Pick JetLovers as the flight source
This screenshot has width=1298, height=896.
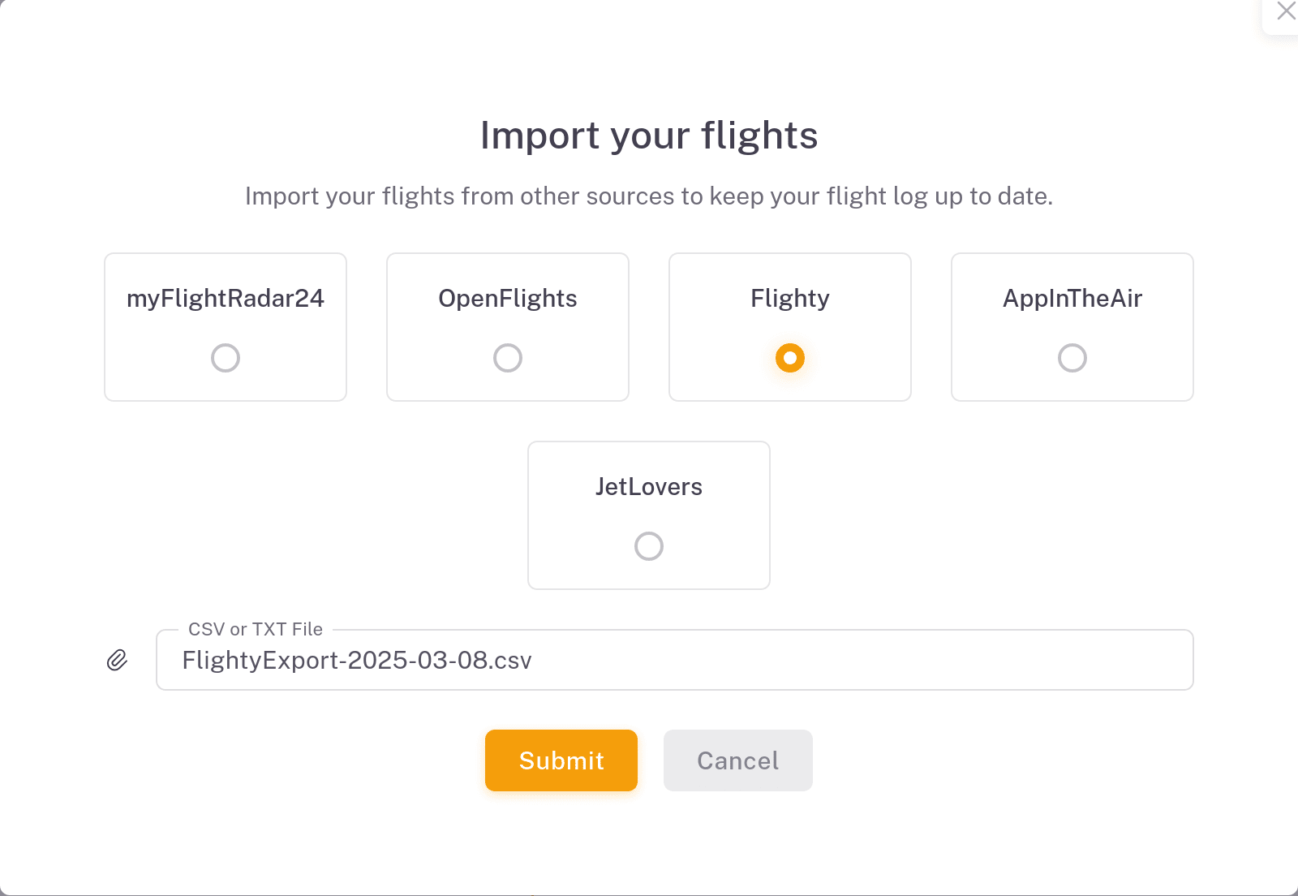(x=648, y=546)
